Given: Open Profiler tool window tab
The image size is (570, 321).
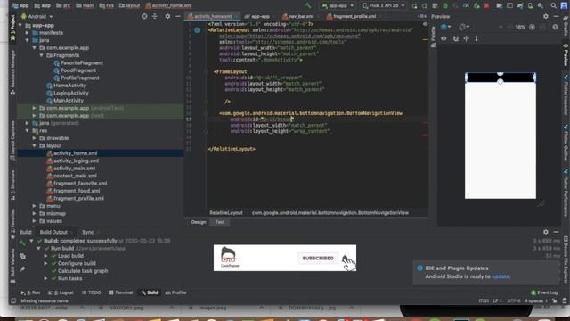Looking at the screenshot, I should pyautogui.click(x=176, y=292).
